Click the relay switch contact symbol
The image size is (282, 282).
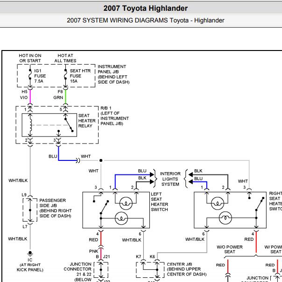[69, 125]
